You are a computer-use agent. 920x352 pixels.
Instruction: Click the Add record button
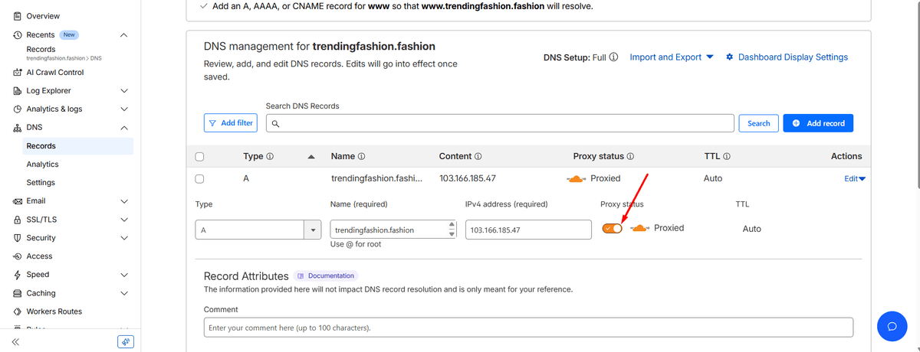point(818,123)
